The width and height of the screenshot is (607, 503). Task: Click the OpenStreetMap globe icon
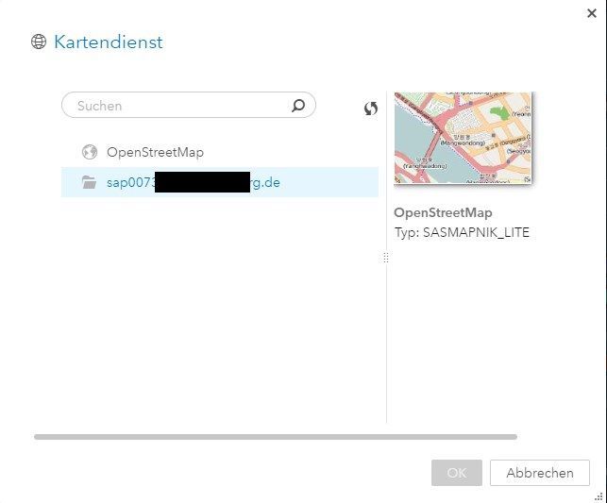tap(90, 152)
